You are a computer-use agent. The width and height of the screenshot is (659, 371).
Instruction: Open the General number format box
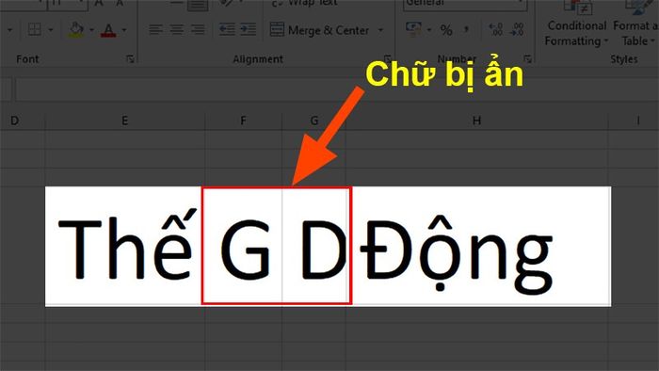465,4
